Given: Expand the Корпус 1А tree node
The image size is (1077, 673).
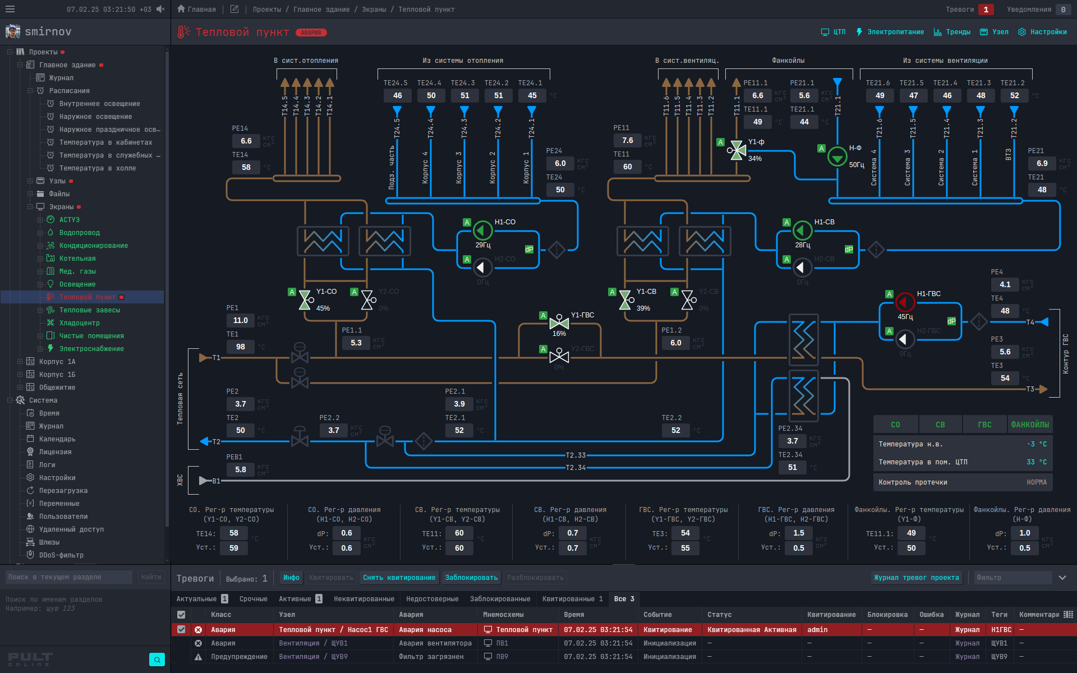Looking at the screenshot, I should pyautogui.click(x=20, y=361).
